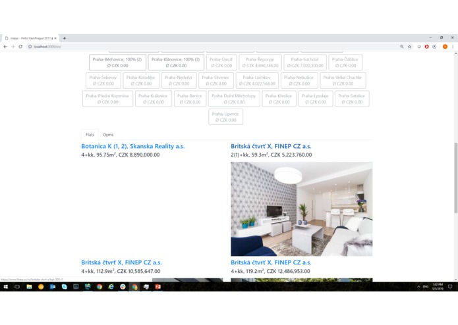Select the mappi browser tab
458x325 pixels.
coord(30,38)
